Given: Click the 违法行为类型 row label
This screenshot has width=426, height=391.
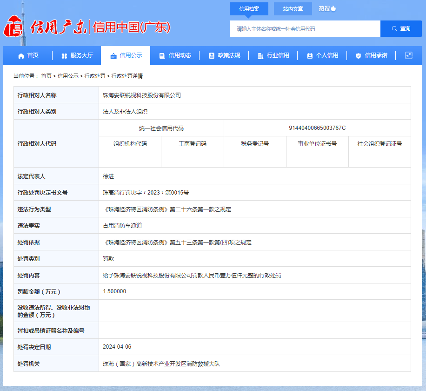Looking at the screenshot, I should [34, 209].
